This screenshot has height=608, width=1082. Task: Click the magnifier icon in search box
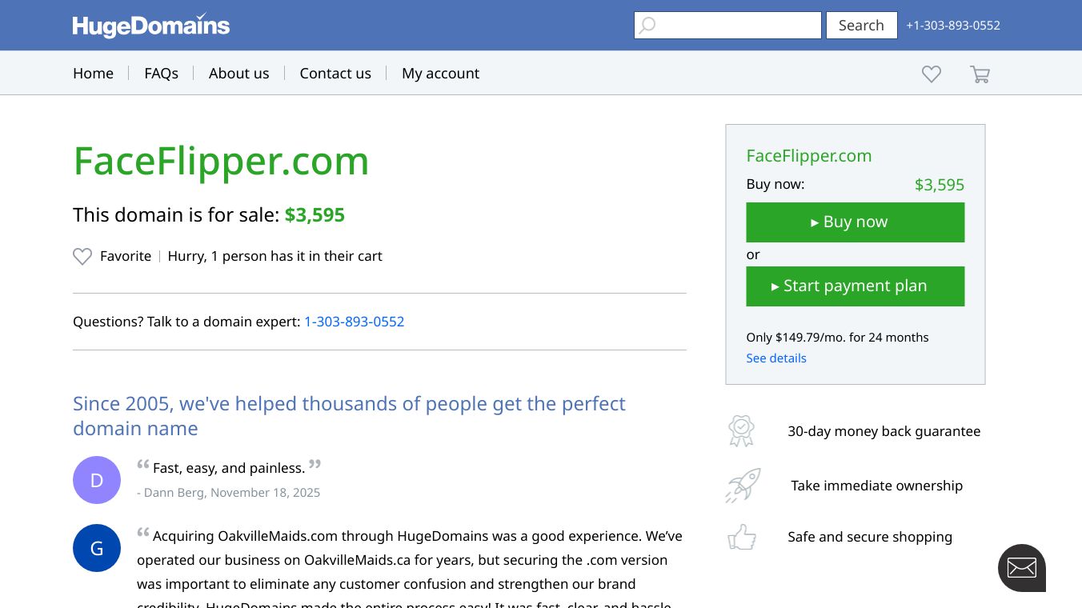click(x=647, y=26)
